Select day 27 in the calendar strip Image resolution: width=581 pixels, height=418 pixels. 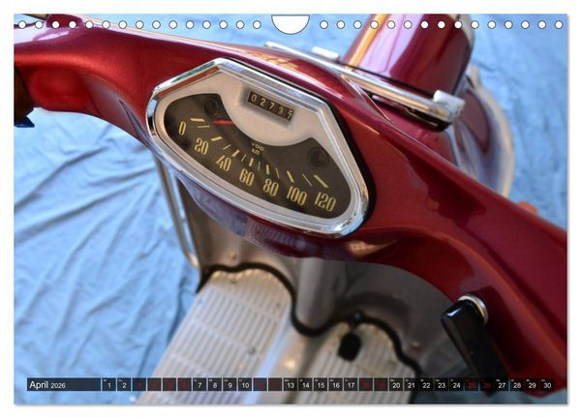coord(502,385)
